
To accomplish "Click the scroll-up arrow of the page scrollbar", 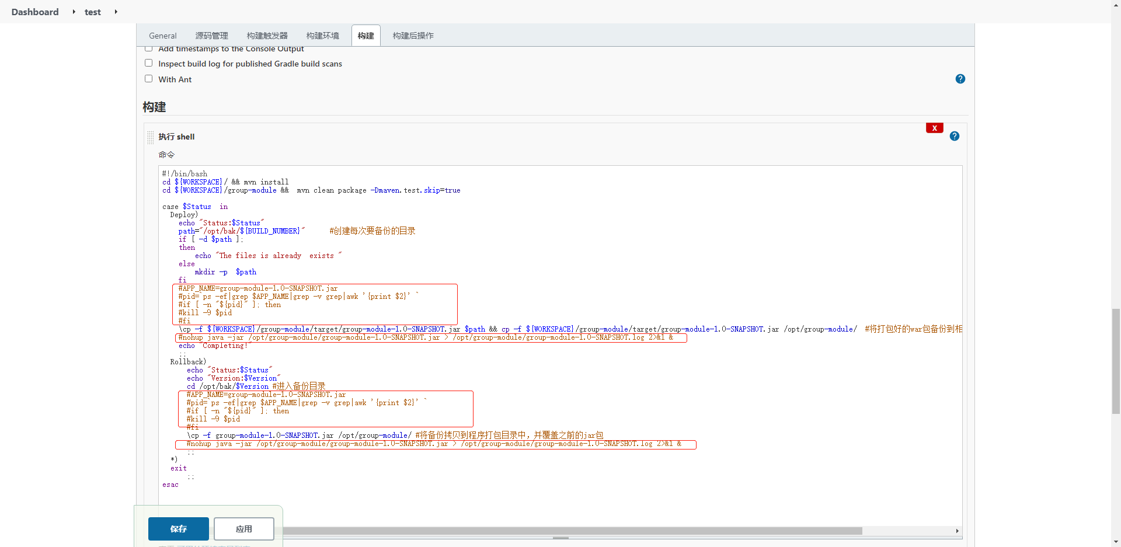I will [1116, 4].
